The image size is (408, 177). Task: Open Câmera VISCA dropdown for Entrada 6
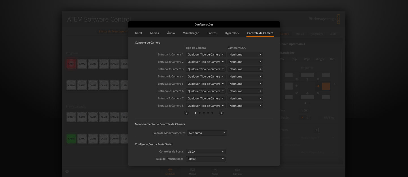(245, 91)
